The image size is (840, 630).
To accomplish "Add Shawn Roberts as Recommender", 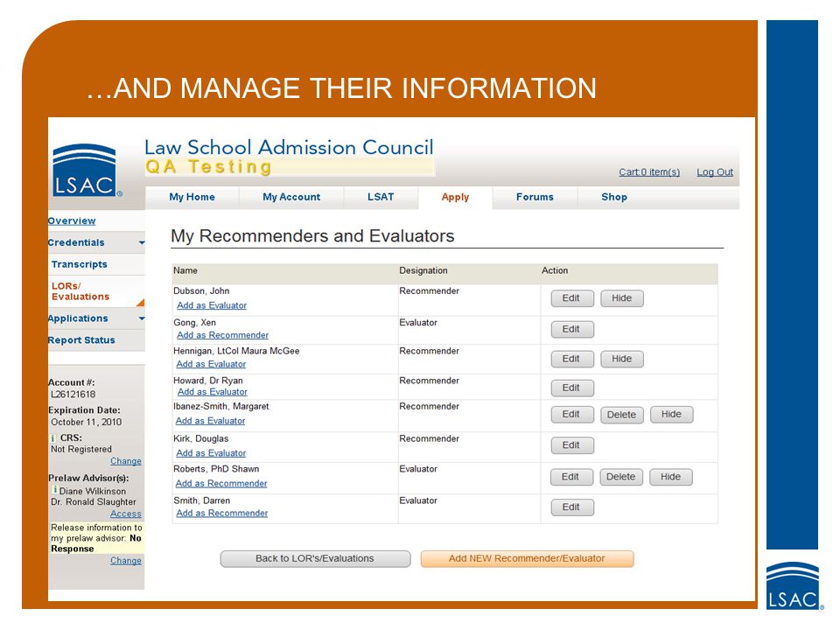I will pos(221,483).
